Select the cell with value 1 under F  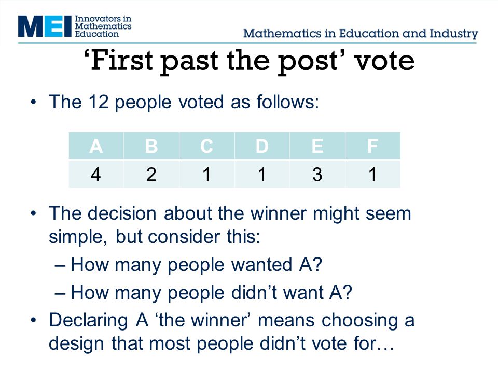pyautogui.click(x=372, y=174)
